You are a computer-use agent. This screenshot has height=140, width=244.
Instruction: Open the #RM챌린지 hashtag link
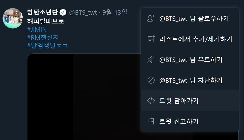(x=43, y=38)
